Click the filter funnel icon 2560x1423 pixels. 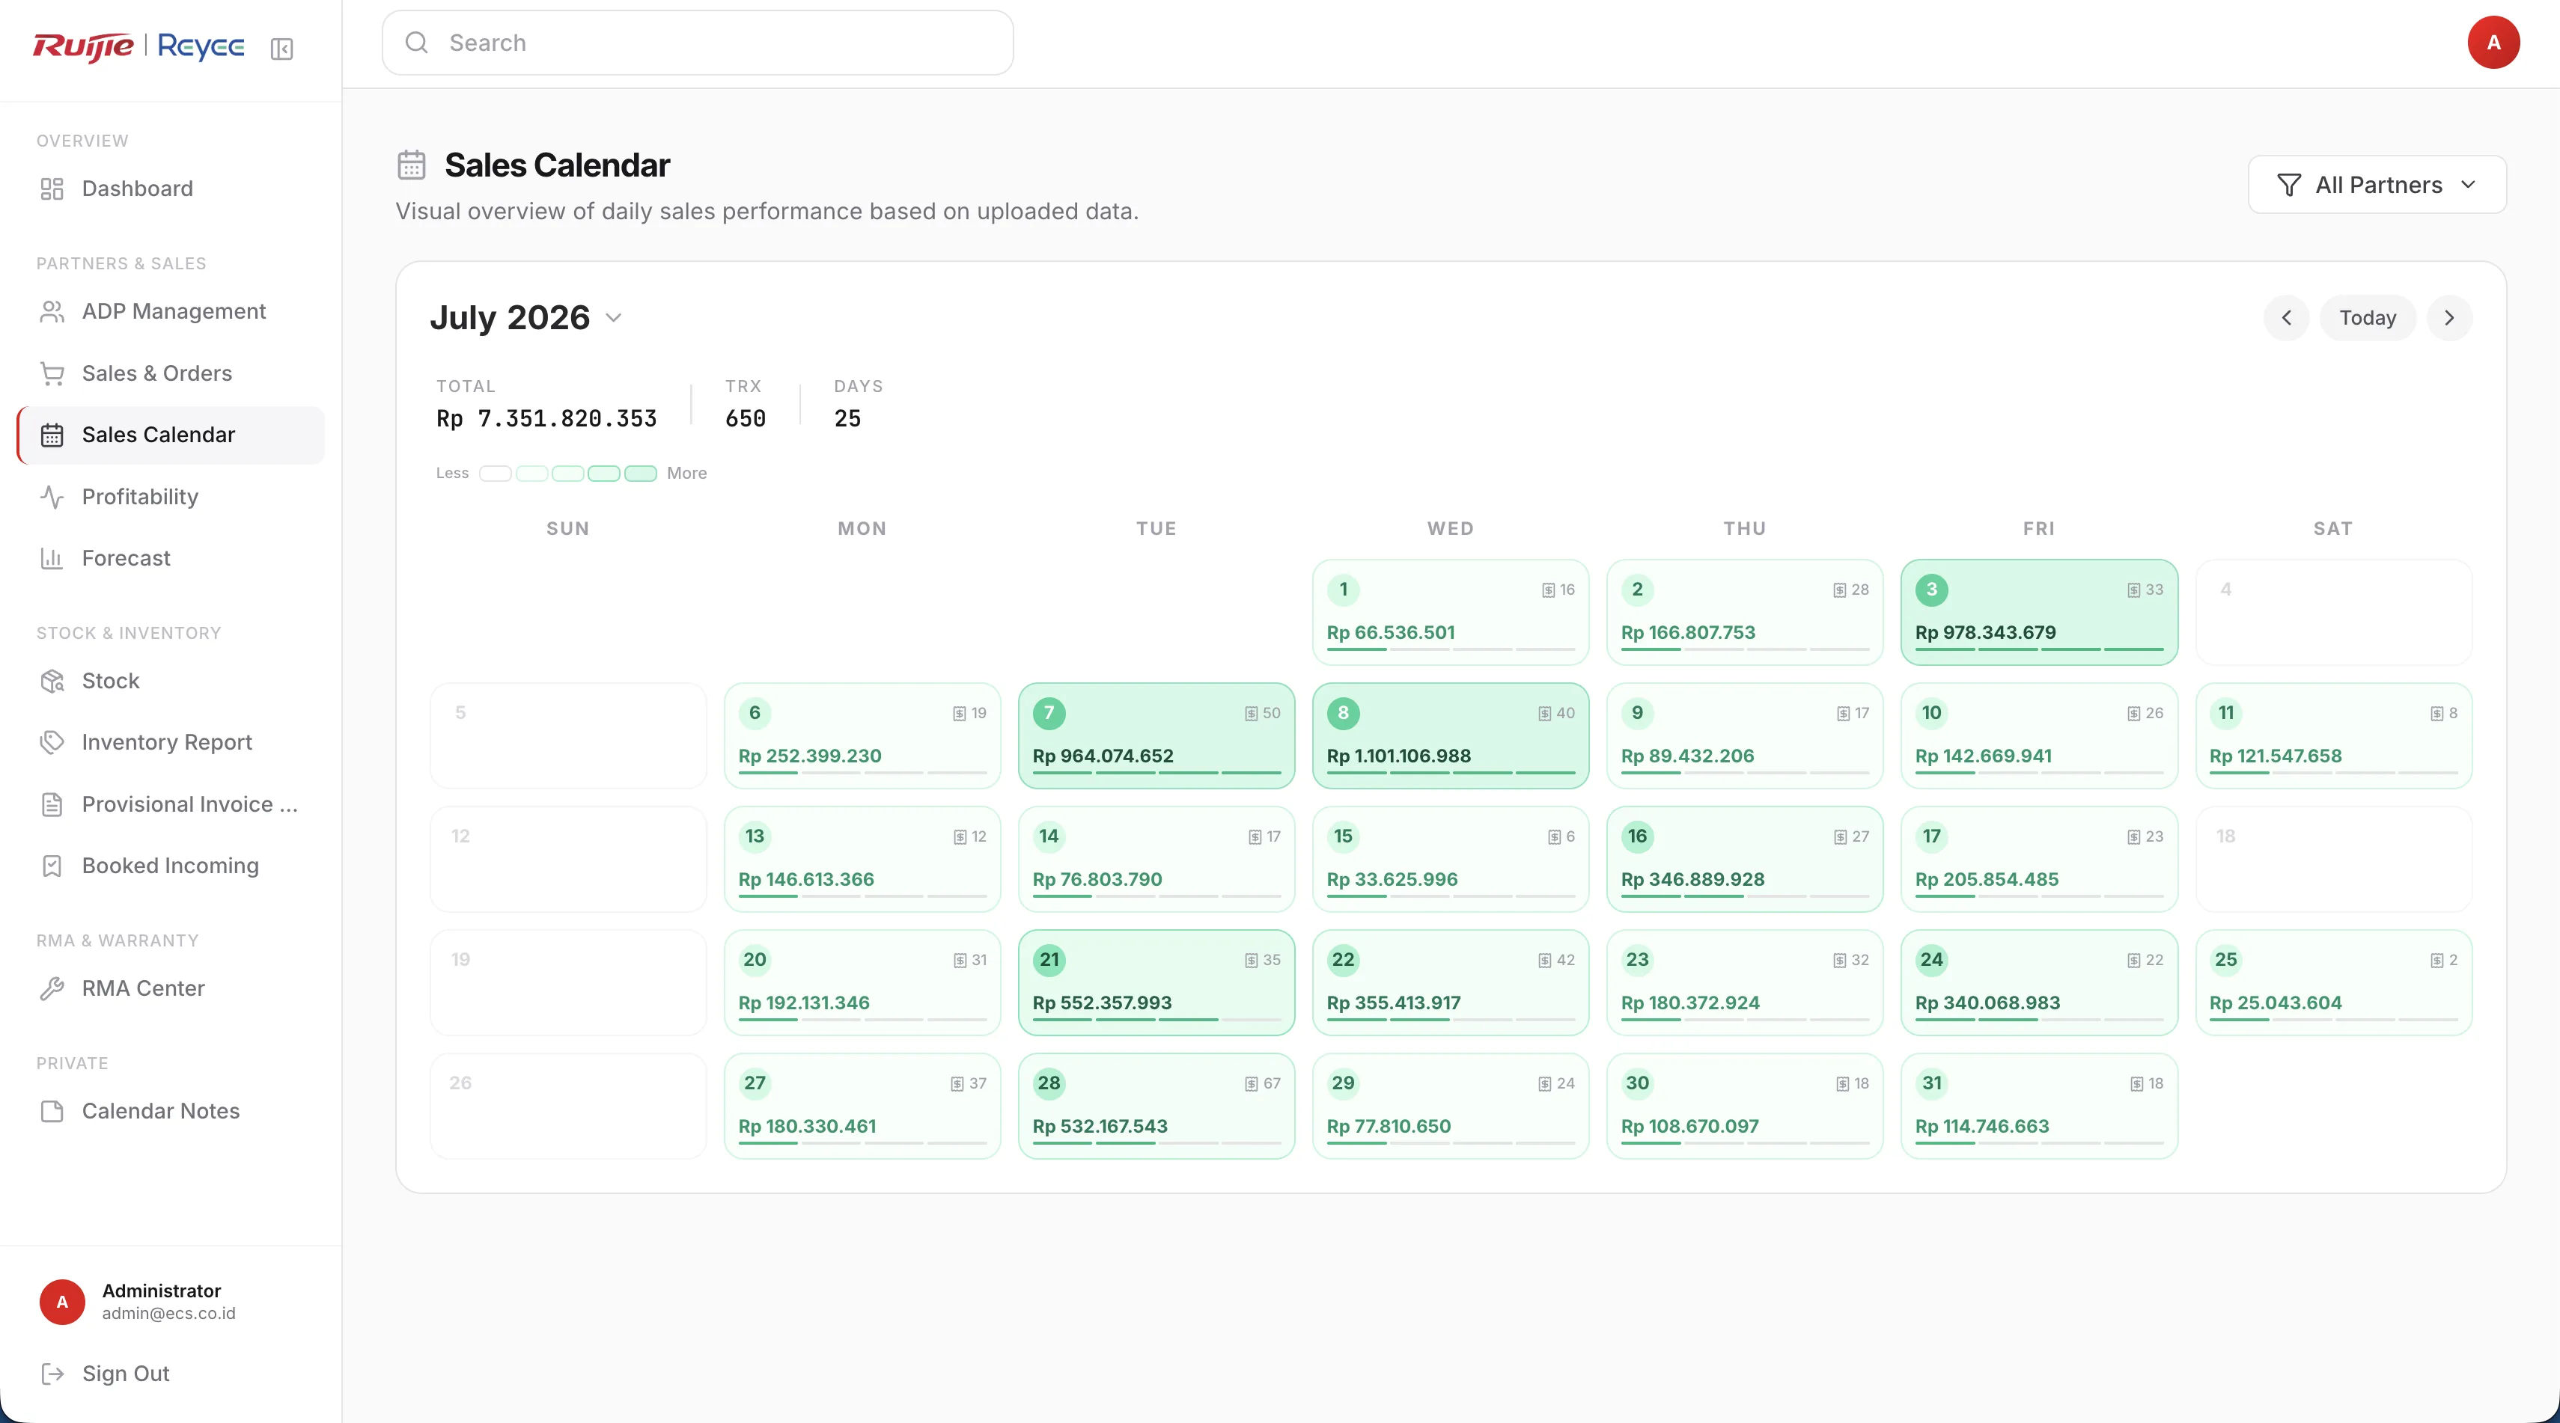pos(2289,185)
